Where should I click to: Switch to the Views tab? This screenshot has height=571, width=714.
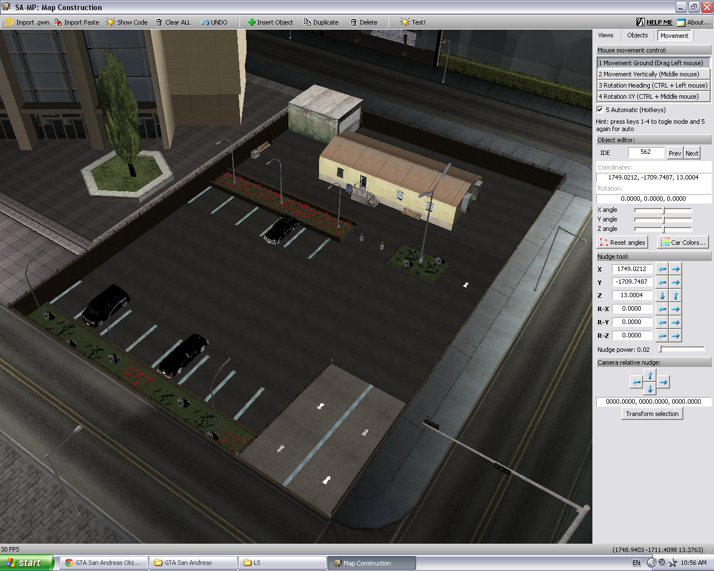(x=606, y=35)
